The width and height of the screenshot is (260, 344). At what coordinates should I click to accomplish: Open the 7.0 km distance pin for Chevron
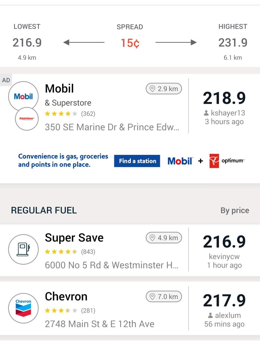tap(164, 297)
